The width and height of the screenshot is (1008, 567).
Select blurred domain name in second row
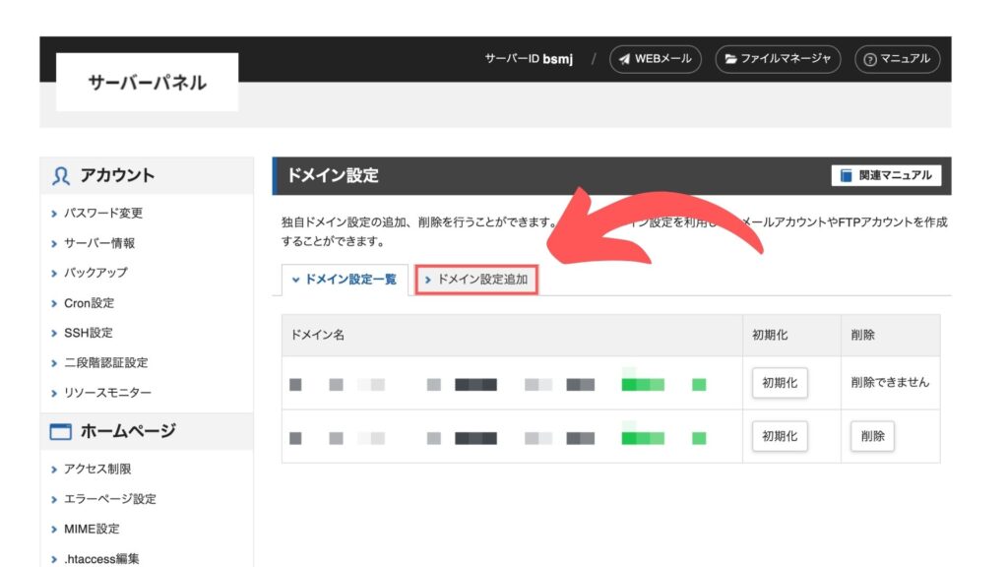(498, 437)
